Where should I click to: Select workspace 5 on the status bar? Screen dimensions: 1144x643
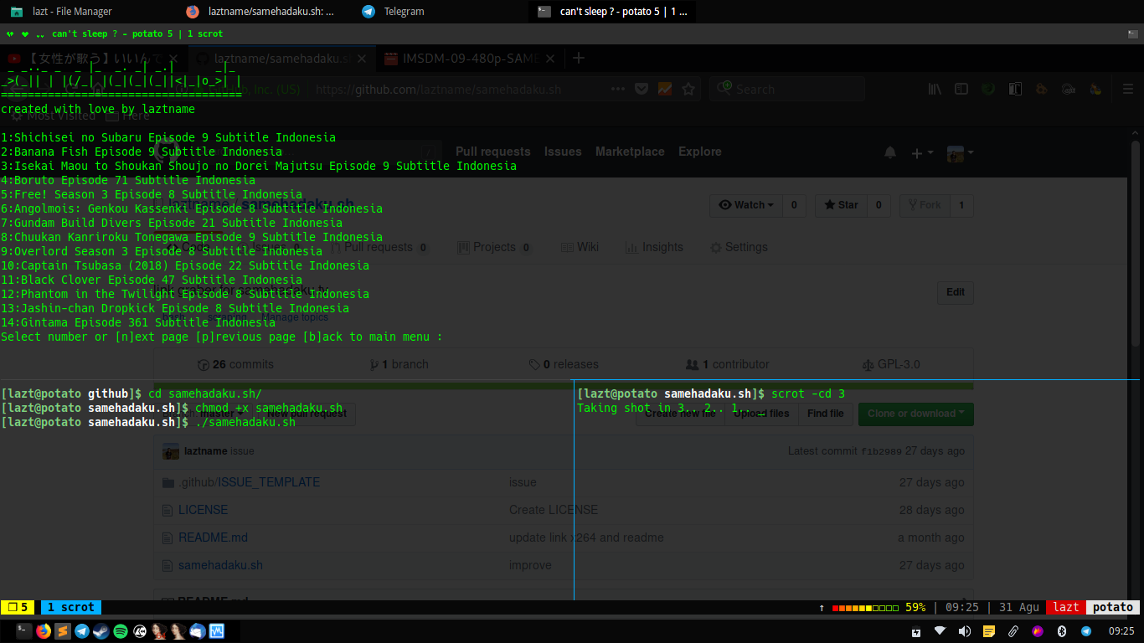click(x=18, y=607)
